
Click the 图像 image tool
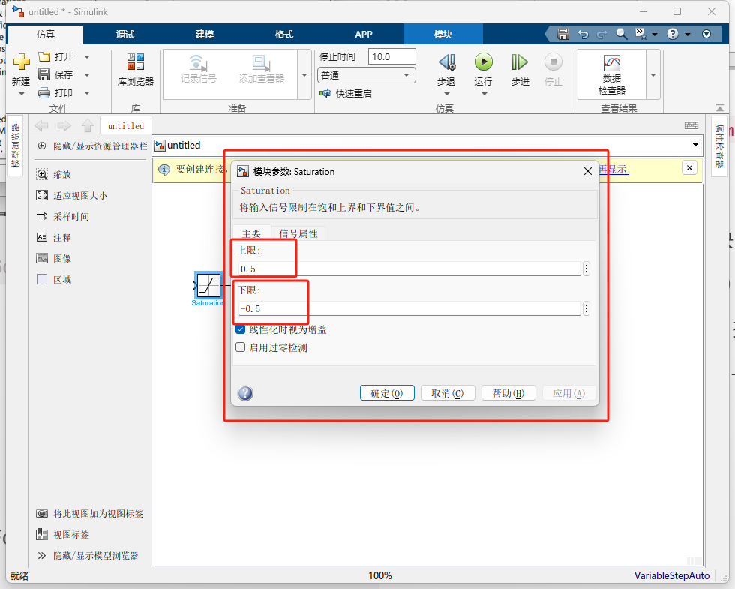(42, 258)
